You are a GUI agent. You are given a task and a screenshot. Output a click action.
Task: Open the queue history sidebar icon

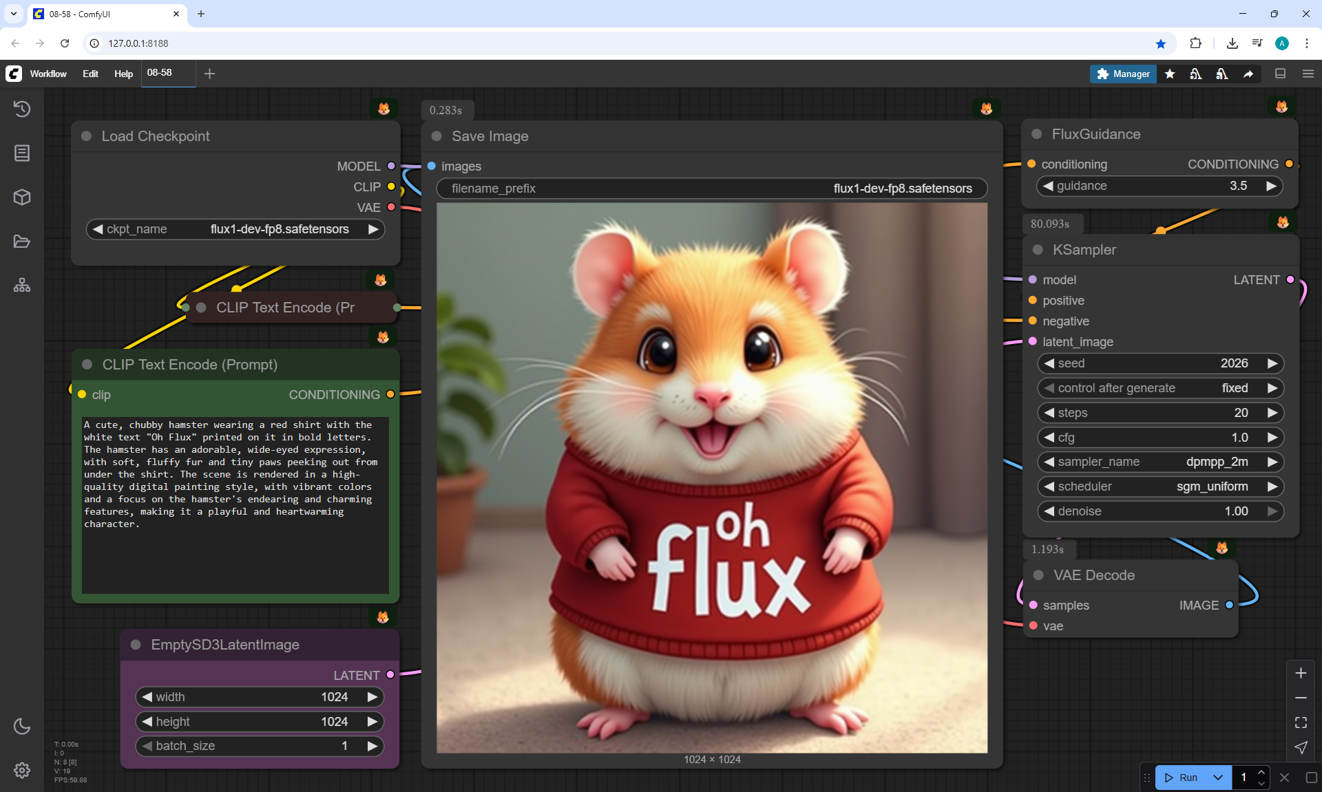tap(22, 109)
